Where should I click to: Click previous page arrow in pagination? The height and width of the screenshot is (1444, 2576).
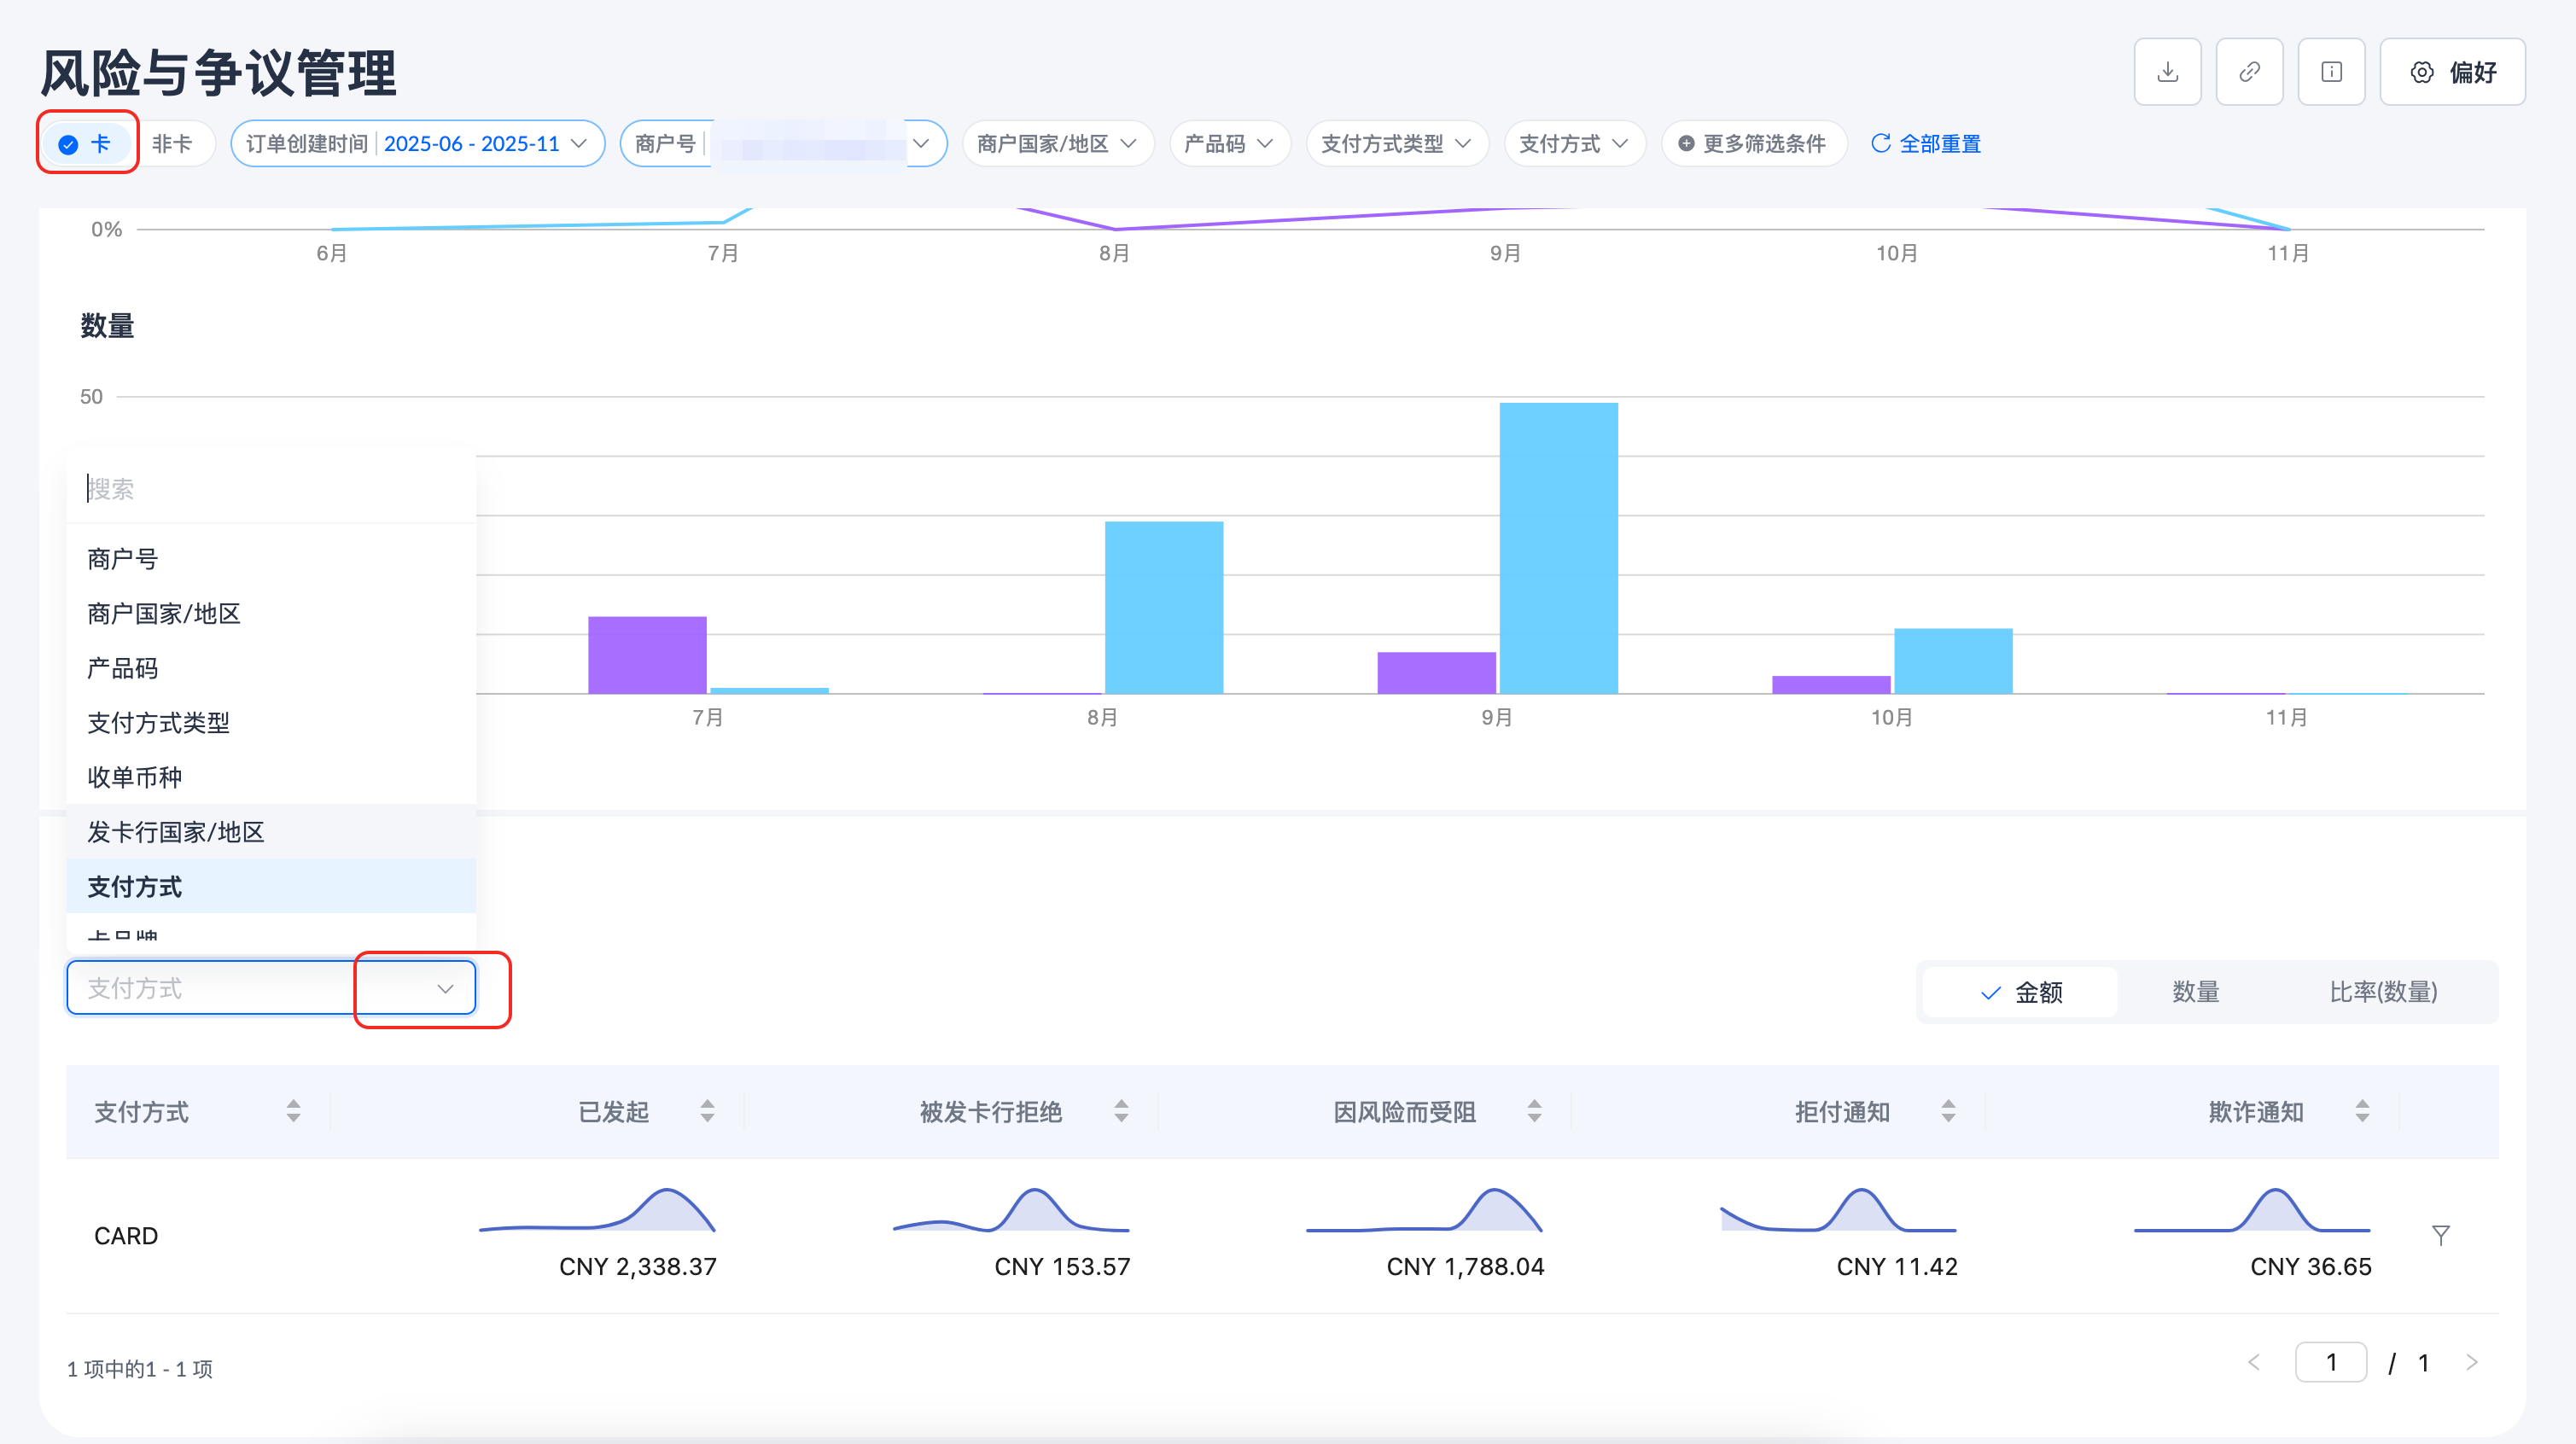click(x=2254, y=1362)
